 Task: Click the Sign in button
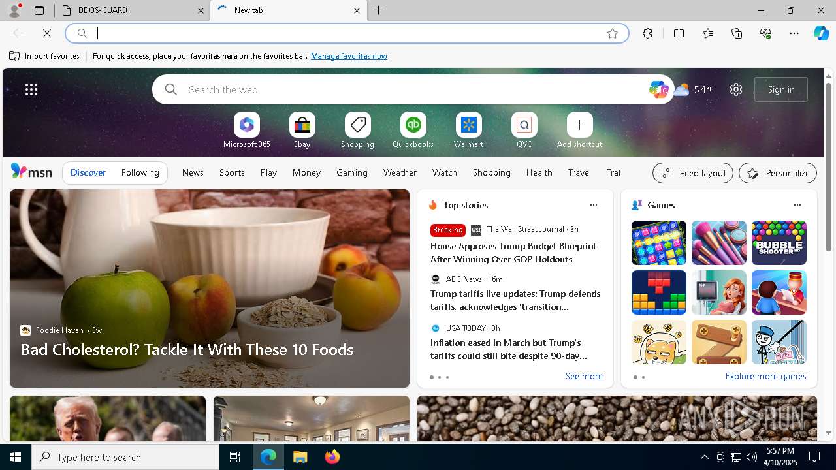781,89
